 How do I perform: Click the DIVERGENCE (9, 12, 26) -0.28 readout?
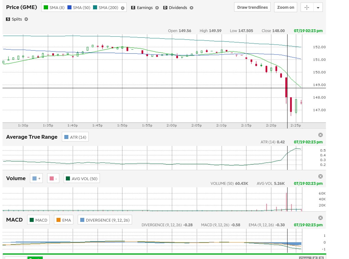click(167, 225)
